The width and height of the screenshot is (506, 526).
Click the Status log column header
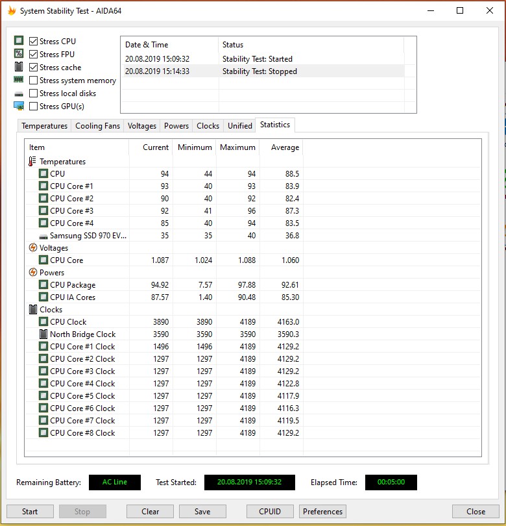311,45
